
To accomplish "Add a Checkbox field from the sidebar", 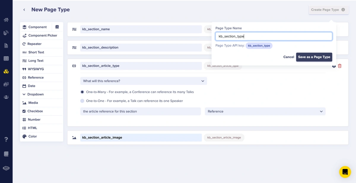I will click(x=35, y=111).
